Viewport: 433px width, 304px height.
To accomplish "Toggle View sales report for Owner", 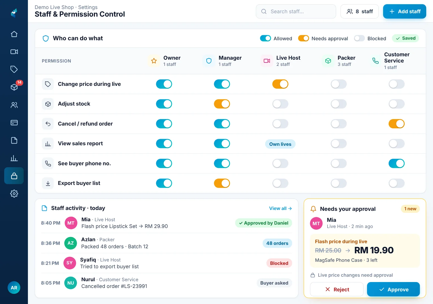I will point(164,144).
